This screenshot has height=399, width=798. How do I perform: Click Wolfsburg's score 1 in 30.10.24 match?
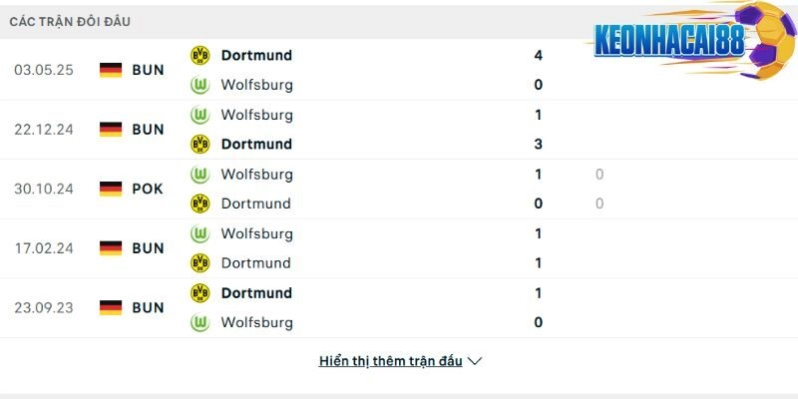pyautogui.click(x=539, y=174)
